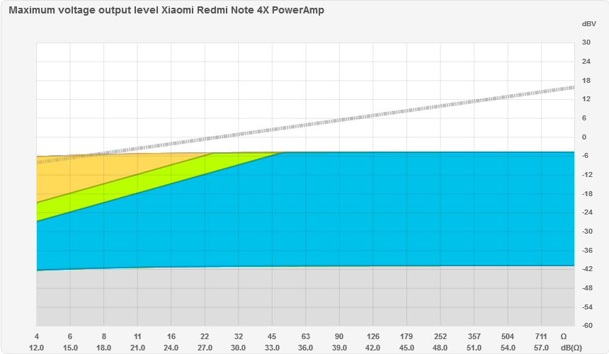Click the -42 vertical axis label
Viewport: 609px width, 354px height.
587,269
